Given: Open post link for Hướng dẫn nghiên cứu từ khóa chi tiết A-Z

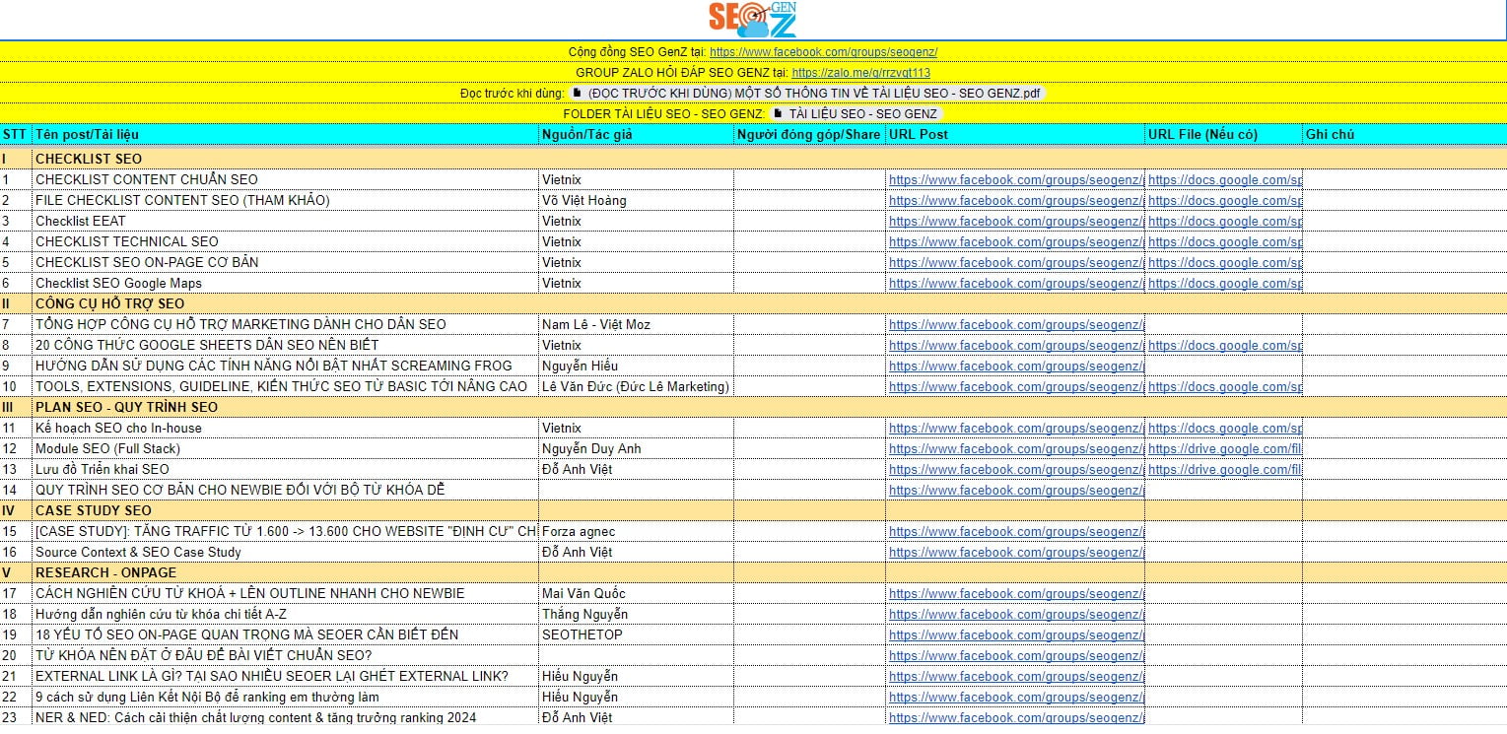Looking at the screenshot, I should click(x=1016, y=615).
